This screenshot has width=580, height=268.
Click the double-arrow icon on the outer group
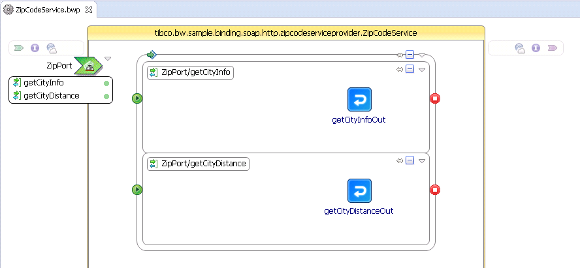point(400,55)
